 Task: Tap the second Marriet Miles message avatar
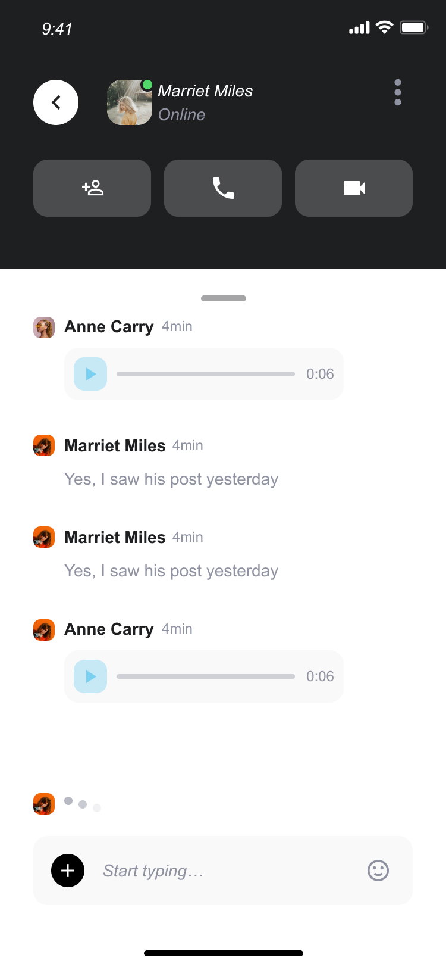[44, 537]
